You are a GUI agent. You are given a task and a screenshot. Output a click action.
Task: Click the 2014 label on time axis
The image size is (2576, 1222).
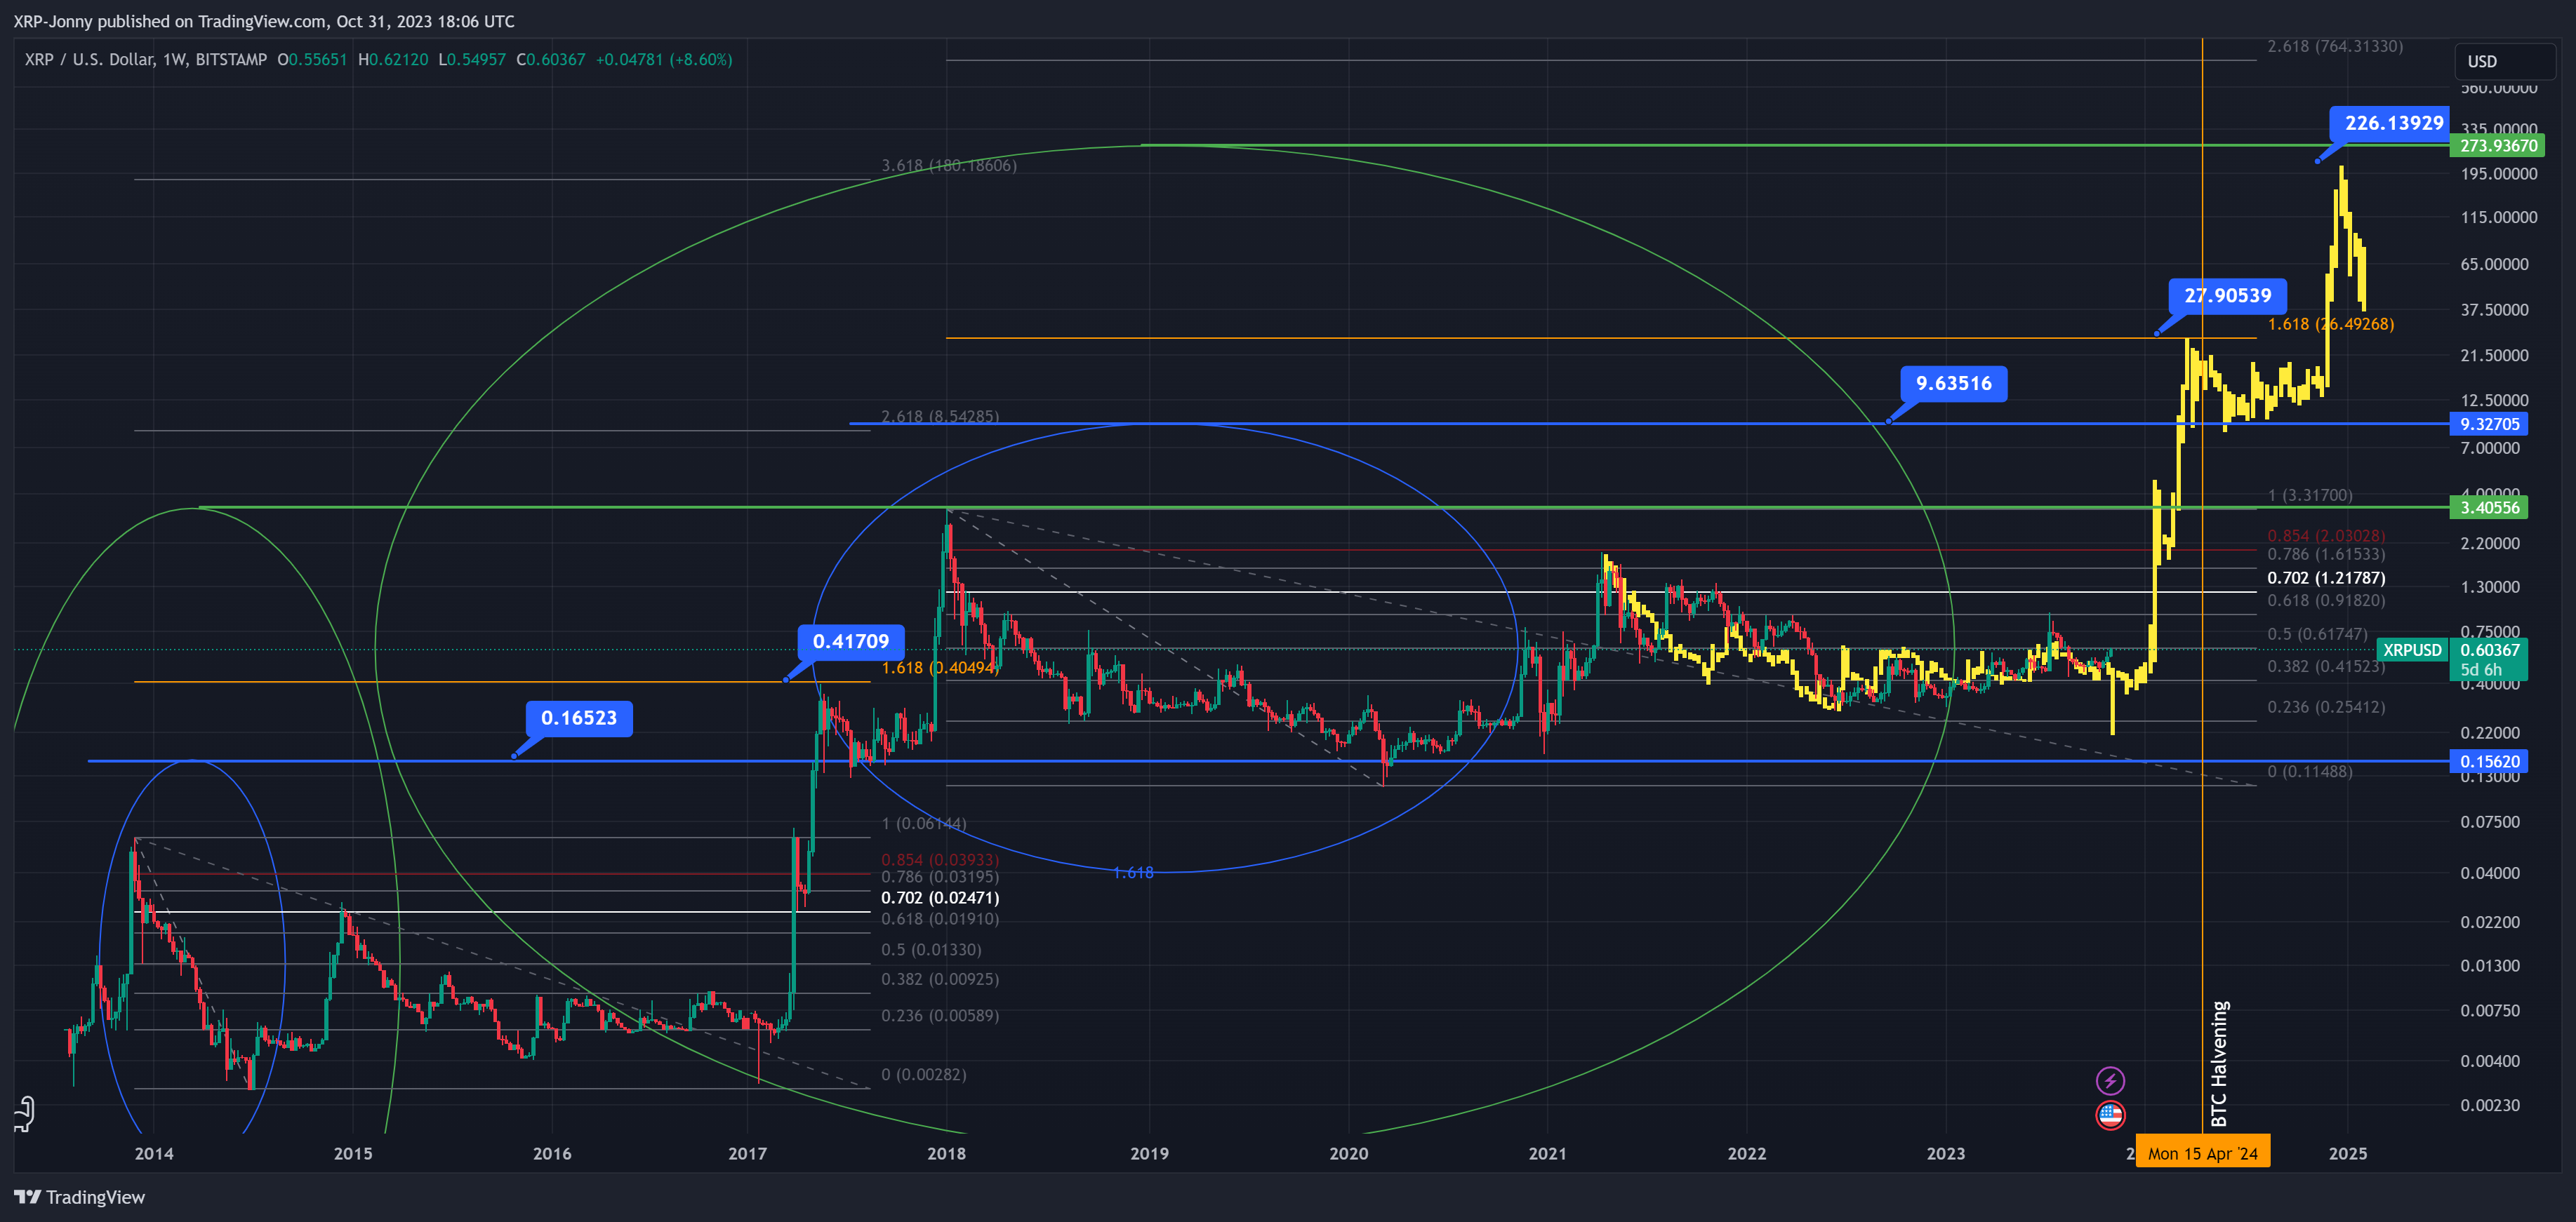(154, 1154)
